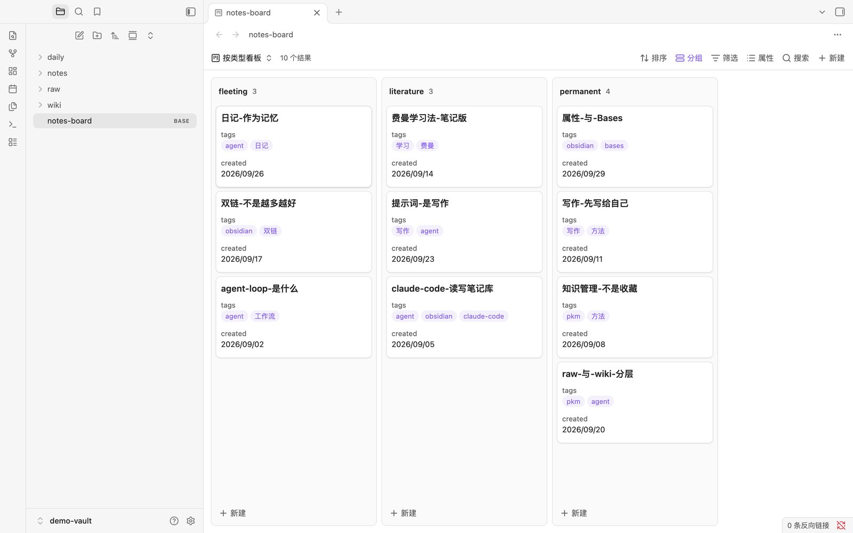
Task: Toggle the right sidebar panel
Action: 840,12
